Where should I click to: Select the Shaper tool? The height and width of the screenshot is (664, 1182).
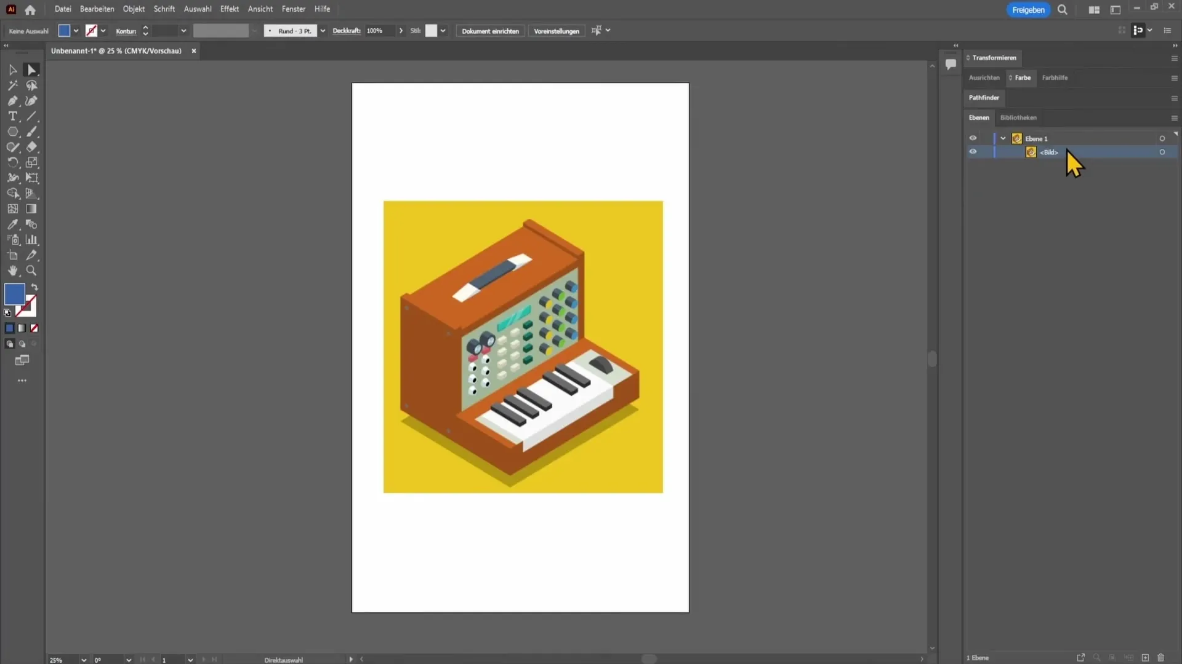tap(12, 147)
